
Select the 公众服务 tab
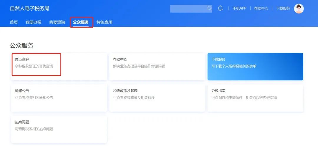coord(81,22)
